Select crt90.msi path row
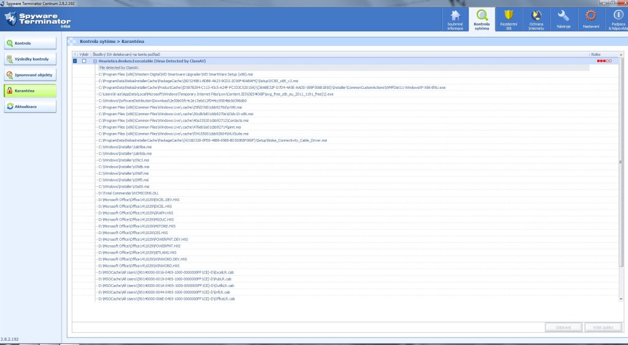The image size is (628, 345). pyautogui.click(x=170, y=107)
